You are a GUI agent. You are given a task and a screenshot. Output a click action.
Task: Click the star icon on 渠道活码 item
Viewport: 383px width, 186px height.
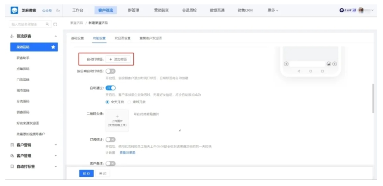(x=53, y=47)
